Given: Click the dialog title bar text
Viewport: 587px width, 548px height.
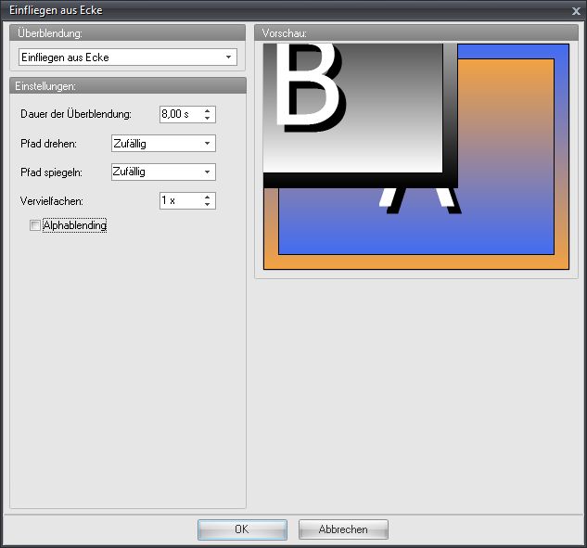Looking at the screenshot, I should click(x=56, y=10).
